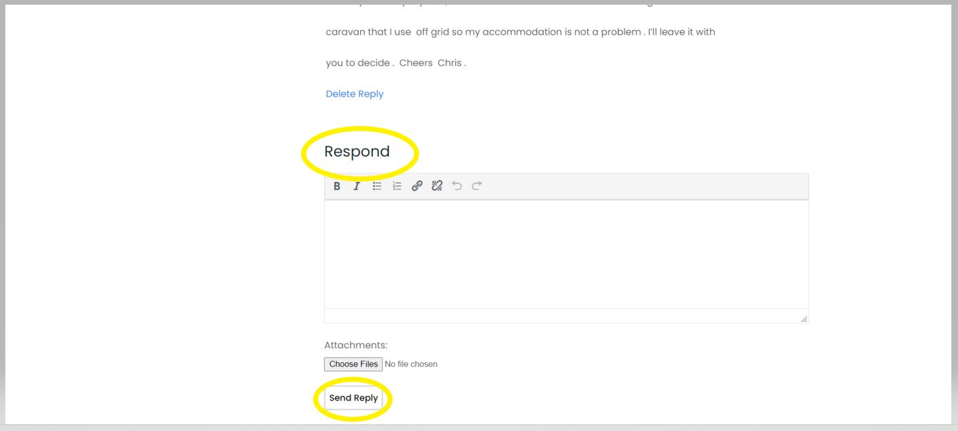Undo the last edit in the editor
Image resolution: width=958 pixels, height=431 pixels.
456,187
